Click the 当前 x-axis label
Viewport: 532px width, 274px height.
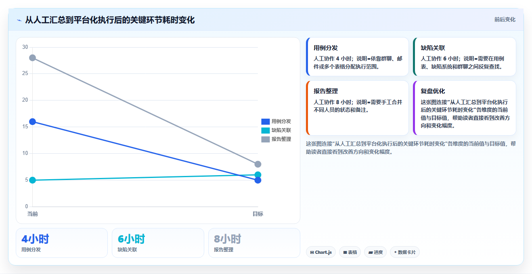[x=33, y=214]
